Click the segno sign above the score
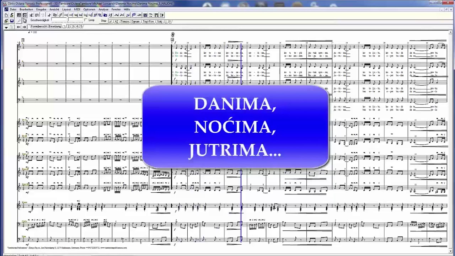The width and height of the screenshot is (455, 256). click(173, 34)
